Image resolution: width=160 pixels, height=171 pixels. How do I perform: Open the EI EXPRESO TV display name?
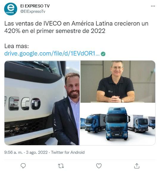(x=35, y=6)
